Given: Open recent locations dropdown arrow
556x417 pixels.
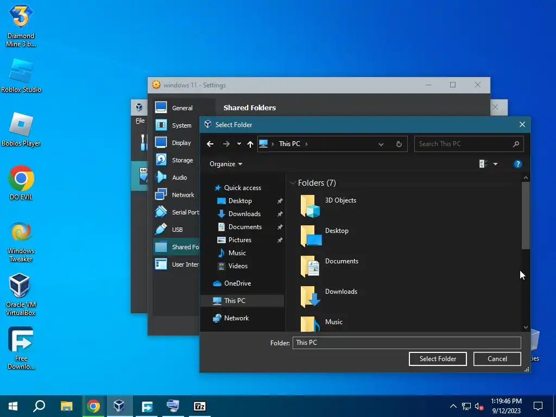Looking at the screenshot, I should pyautogui.click(x=239, y=143).
